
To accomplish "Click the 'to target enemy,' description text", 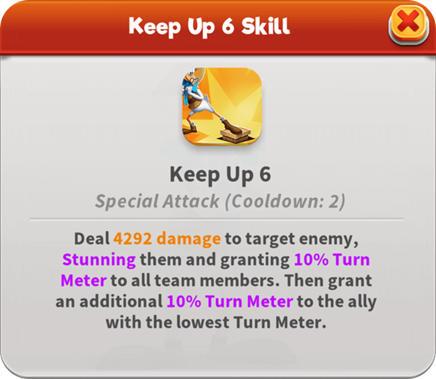I will coord(292,239).
